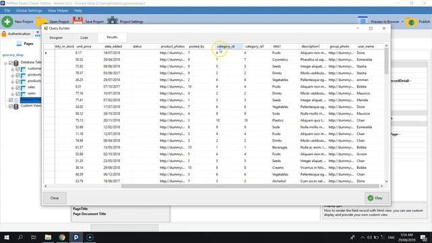Viewport: 432px width, 243px height.
Task: Open Task View on taskbar
Action: (34, 237)
